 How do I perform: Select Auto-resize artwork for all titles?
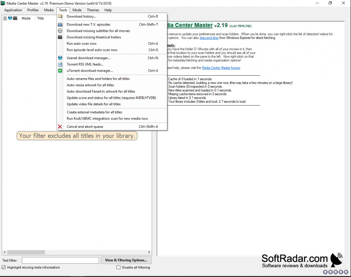click(112, 85)
